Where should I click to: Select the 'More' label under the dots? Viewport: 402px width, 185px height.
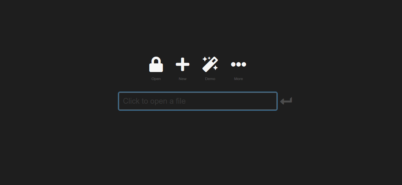coord(239,79)
